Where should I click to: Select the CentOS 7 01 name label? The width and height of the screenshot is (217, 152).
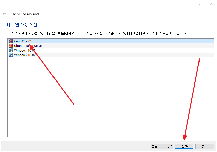(23, 41)
